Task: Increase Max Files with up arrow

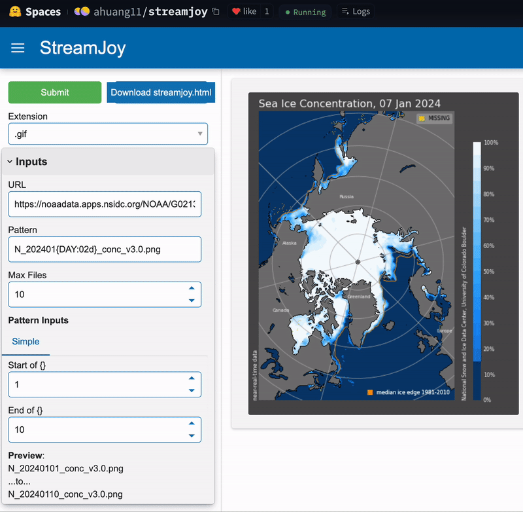Action: [191, 288]
